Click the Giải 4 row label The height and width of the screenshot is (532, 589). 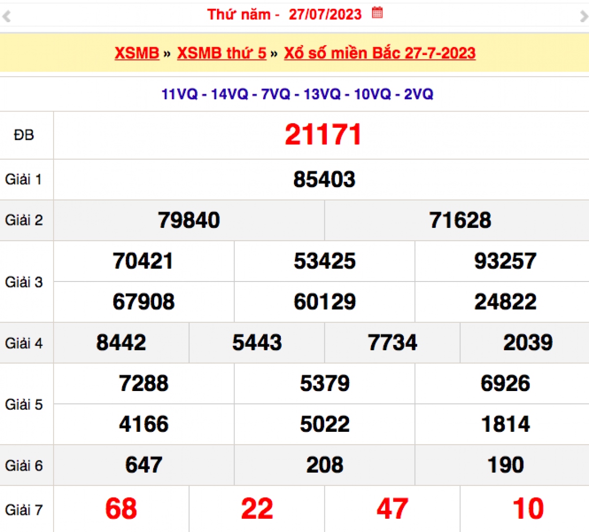click(x=24, y=343)
